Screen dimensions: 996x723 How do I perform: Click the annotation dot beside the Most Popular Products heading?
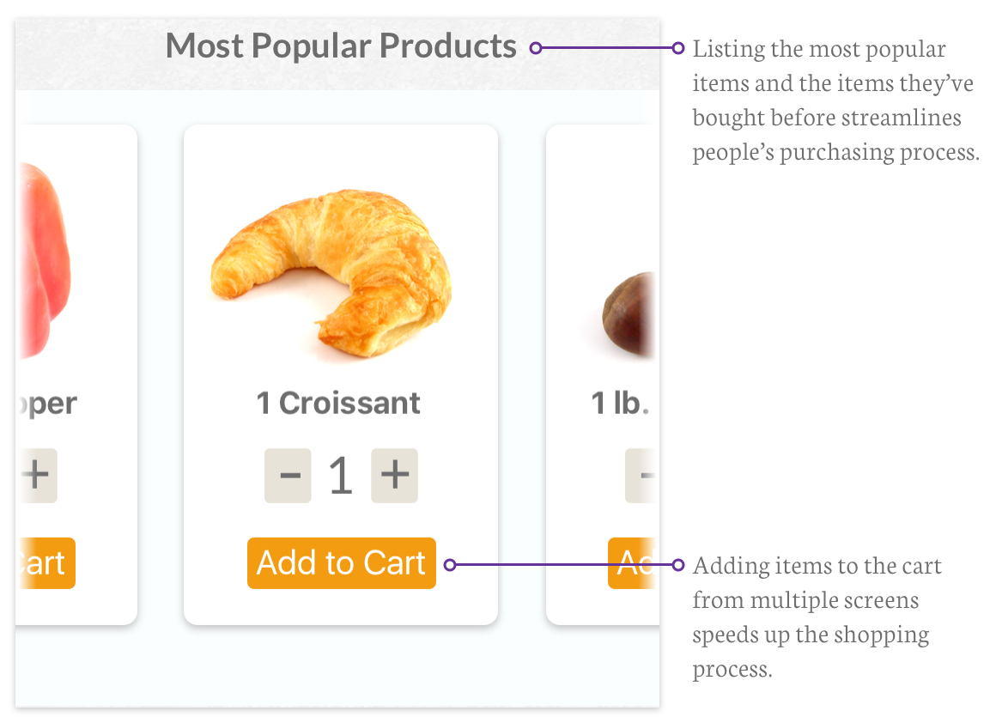pyautogui.click(x=536, y=48)
